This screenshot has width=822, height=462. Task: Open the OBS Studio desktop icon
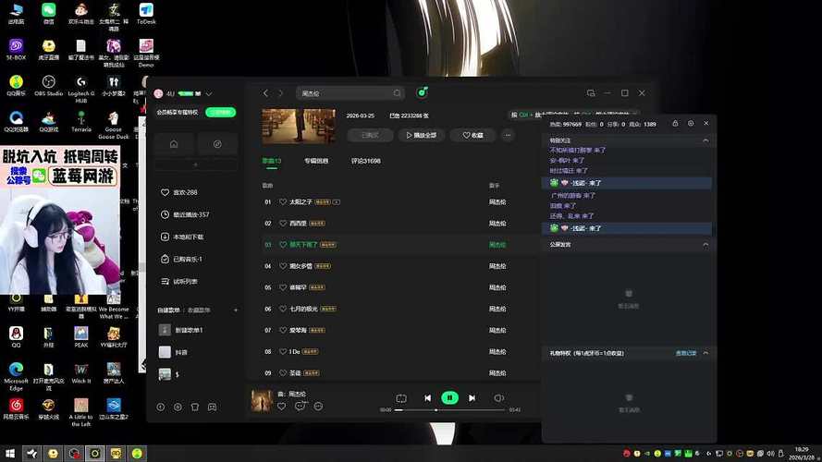[48, 85]
